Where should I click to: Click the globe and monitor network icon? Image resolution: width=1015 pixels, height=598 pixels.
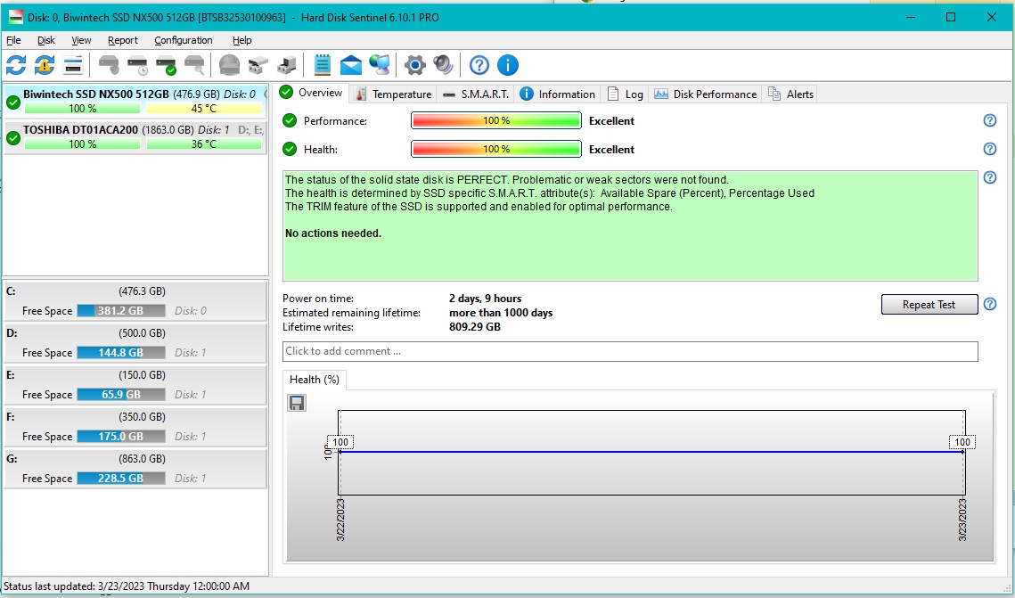click(x=380, y=65)
